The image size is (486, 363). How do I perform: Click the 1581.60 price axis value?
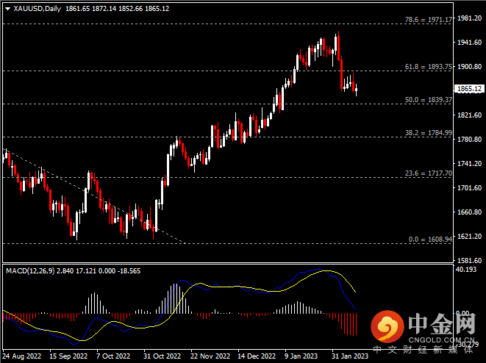pos(468,261)
